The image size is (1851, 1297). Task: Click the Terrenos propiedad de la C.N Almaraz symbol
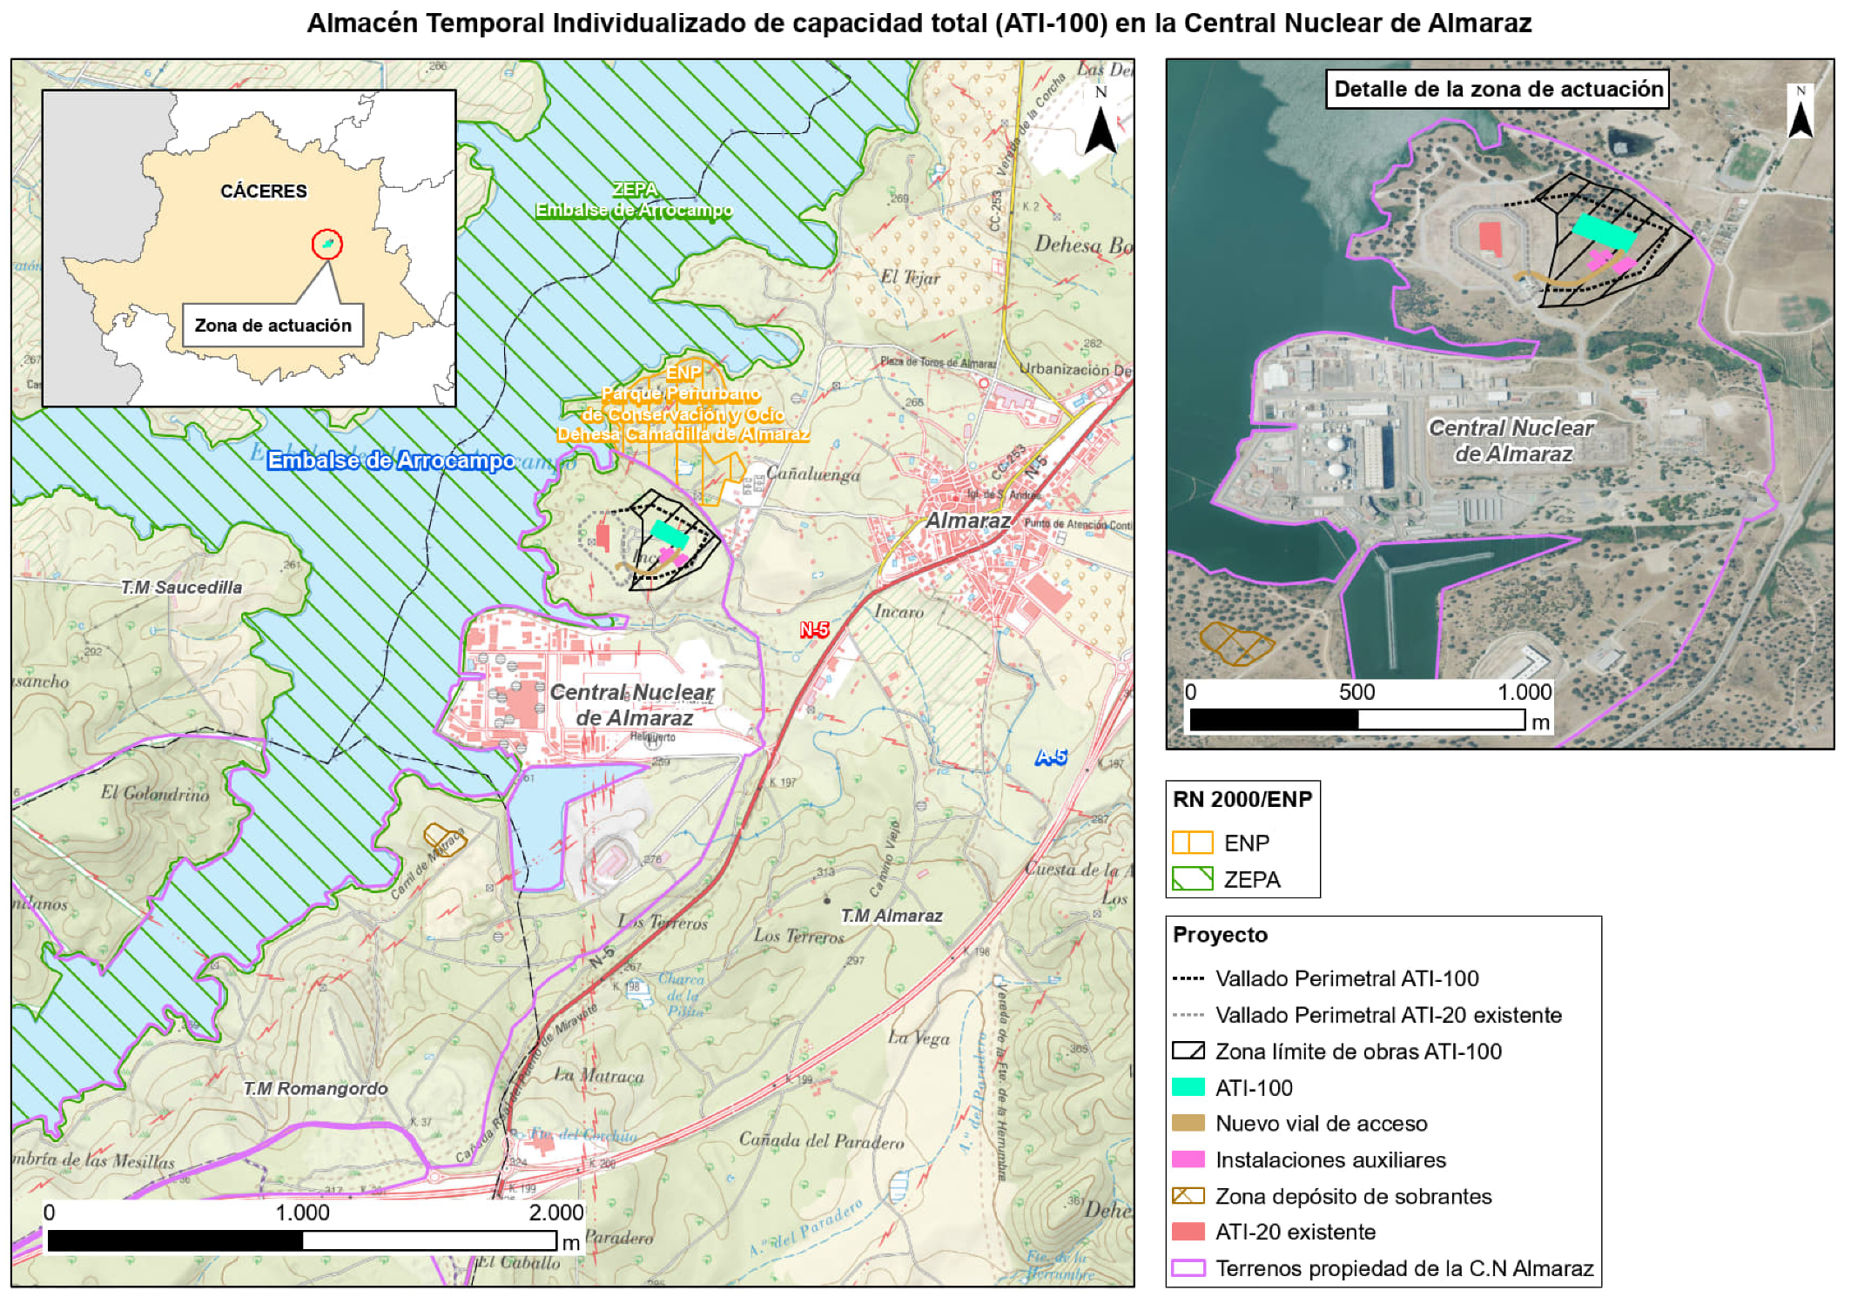click(x=1188, y=1268)
